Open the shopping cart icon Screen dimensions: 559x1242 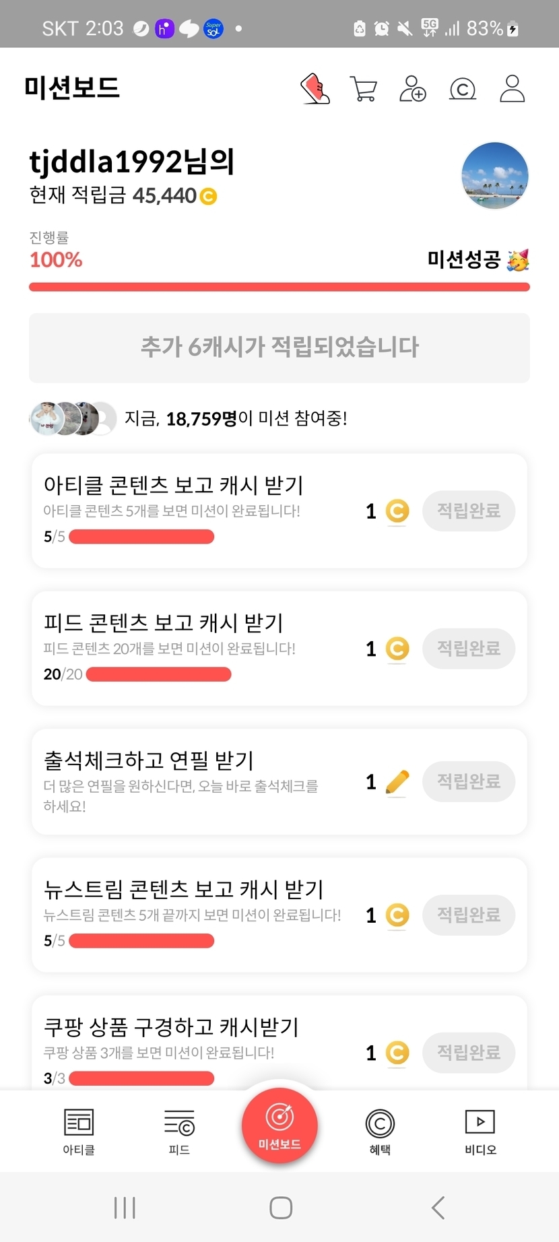tap(364, 89)
